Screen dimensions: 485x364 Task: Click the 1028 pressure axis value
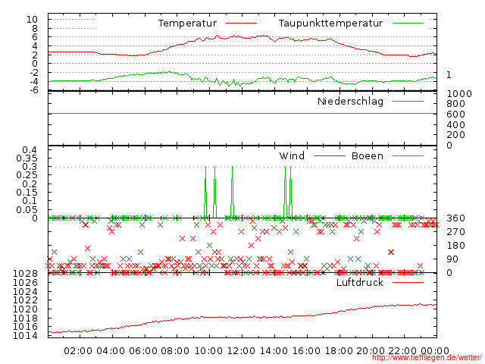tap(25, 274)
